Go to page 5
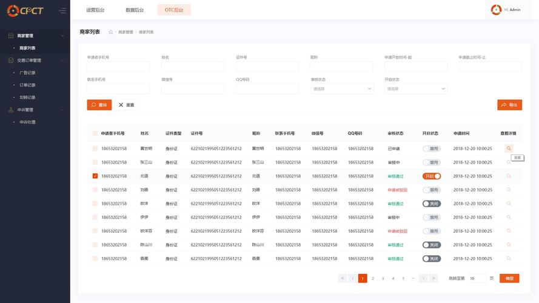Image resolution: width=539 pixels, height=303 pixels. coord(403,278)
